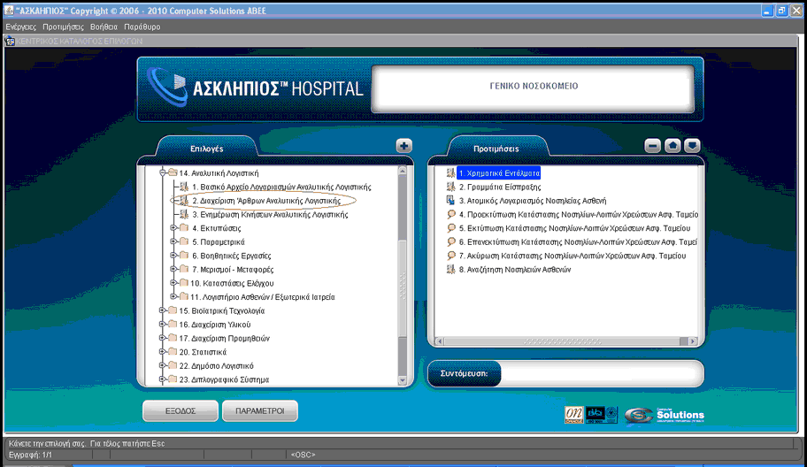Select 2. Γραμμάτια Είσπραξης in the favorites list
The height and width of the screenshot is (467, 807).
coord(500,188)
